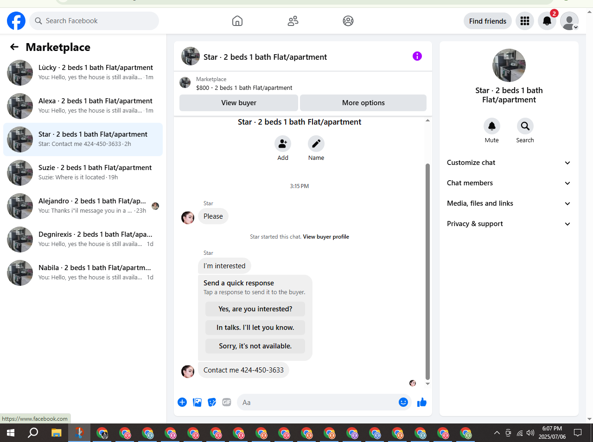Click the 'Please' message bubble
The height and width of the screenshot is (442, 593).
(213, 216)
